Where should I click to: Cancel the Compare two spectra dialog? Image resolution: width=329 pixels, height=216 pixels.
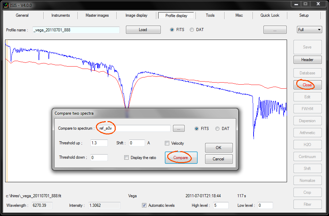click(x=218, y=159)
